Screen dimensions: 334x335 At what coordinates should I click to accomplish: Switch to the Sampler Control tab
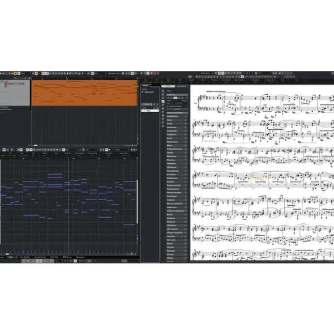point(40,257)
